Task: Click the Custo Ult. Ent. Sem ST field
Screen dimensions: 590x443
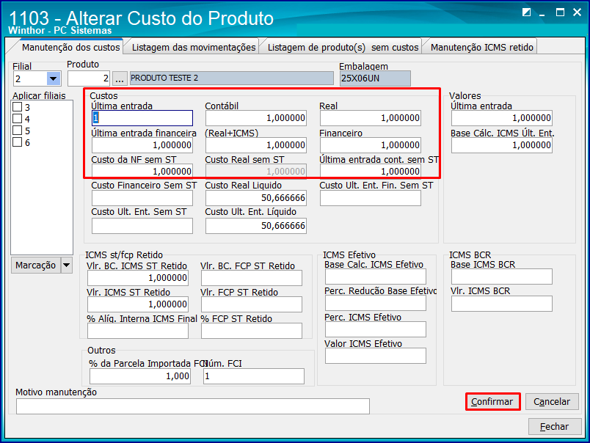Action: pyautogui.click(x=142, y=226)
